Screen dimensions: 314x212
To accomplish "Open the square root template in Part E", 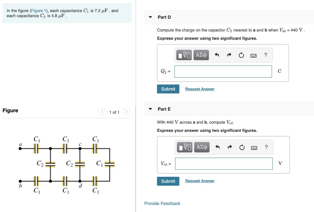I will pos(184,147).
